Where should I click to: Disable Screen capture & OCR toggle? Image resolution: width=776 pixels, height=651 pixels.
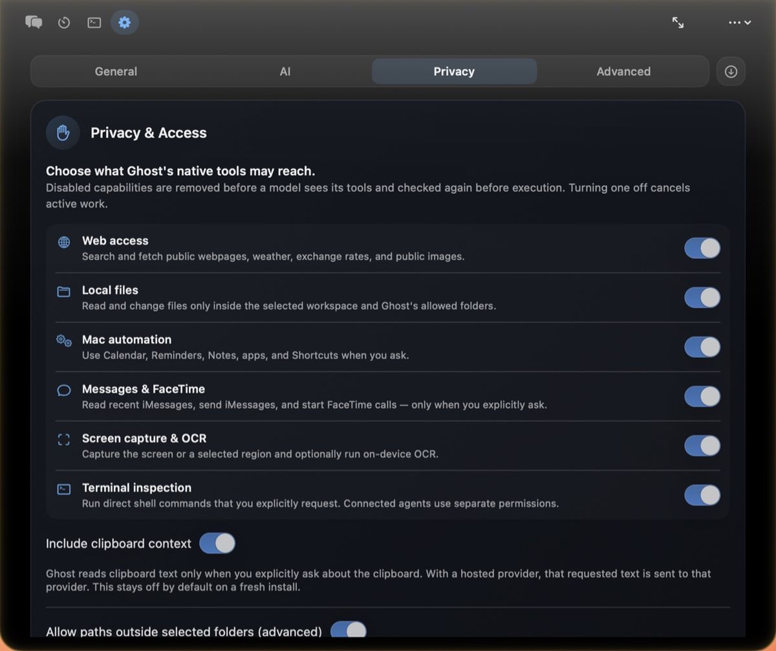pyautogui.click(x=702, y=446)
